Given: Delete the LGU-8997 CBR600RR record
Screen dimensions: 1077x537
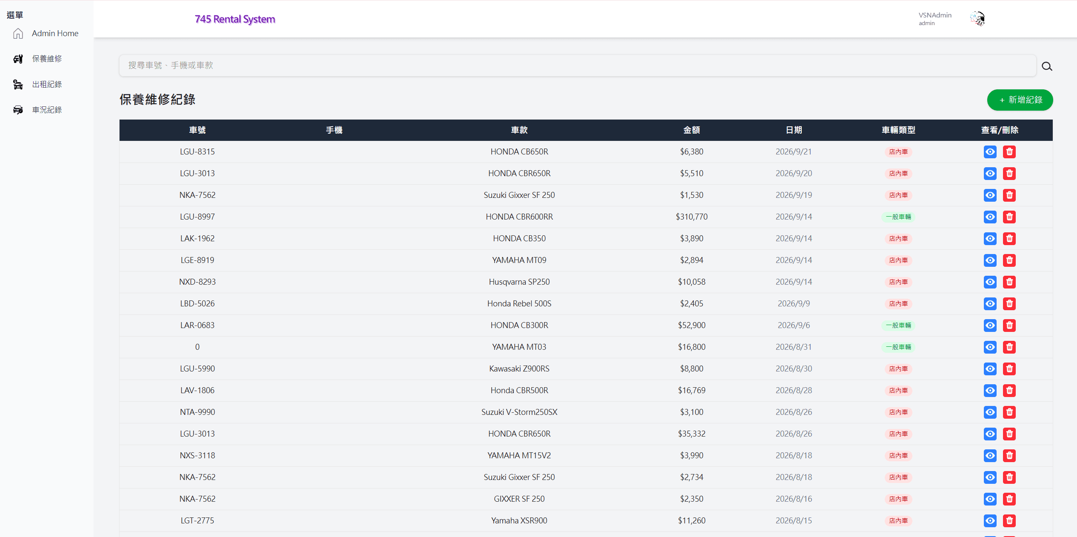Looking at the screenshot, I should point(1009,217).
